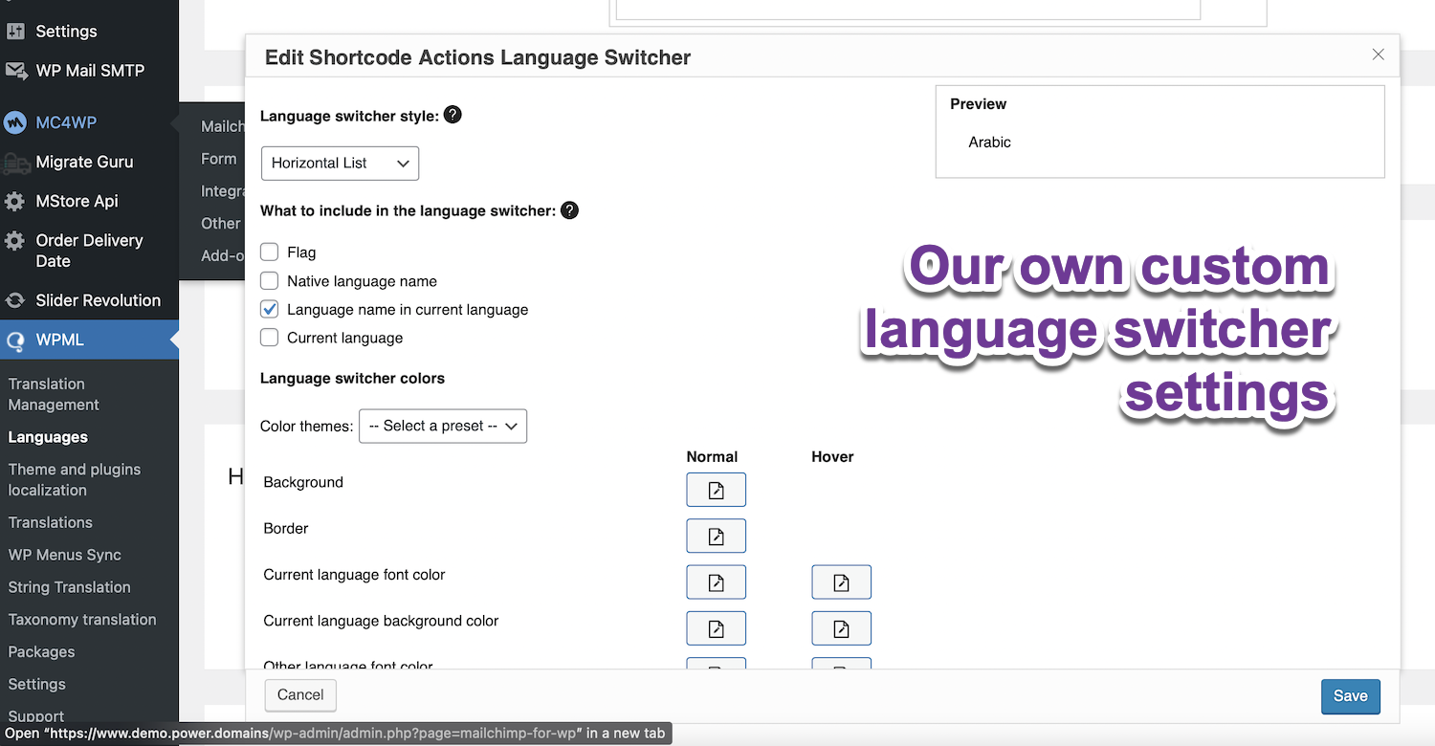Image resolution: width=1435 pixels, height=746 pixels.
Task: Pick Current language background color normal swatch
Action: click(x=716, y=628)
